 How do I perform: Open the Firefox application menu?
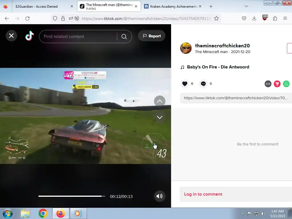(x=285, y=18)
